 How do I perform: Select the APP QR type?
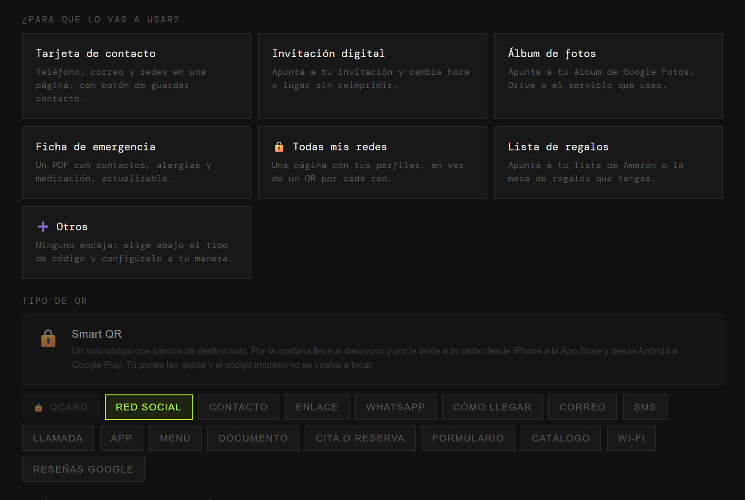(121, 438)
